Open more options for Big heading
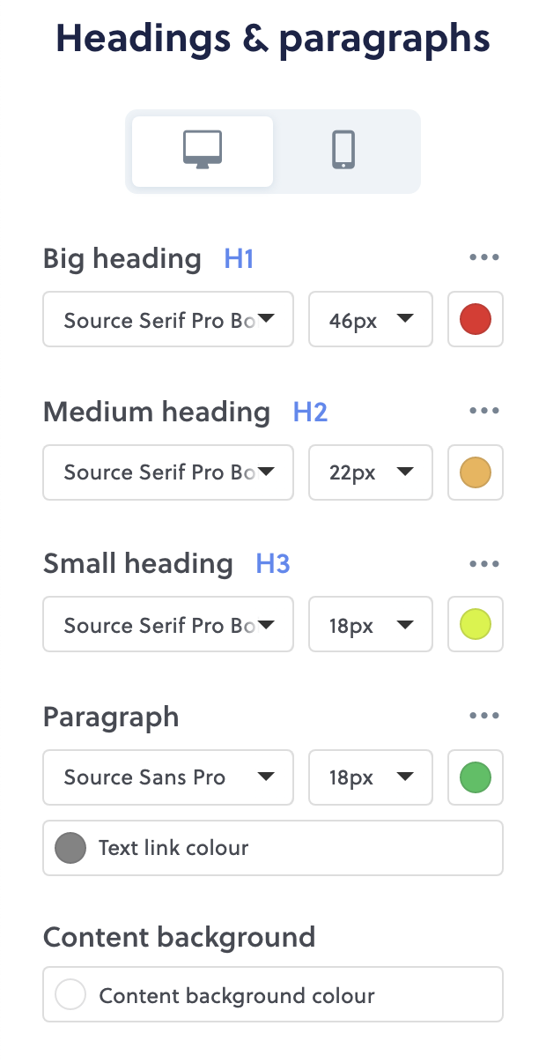Image resolution: width=546 pixels, height=1063 pixels. pos(484,258)
